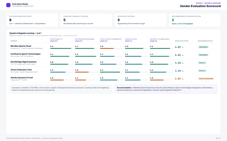Click Ashoka's Not recommended badge
Image resolution: width=227 pixels, height=141 pixels.
pos(206,78)
